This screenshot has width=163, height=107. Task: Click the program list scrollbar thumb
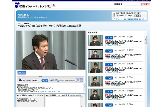tap(146, 40)
